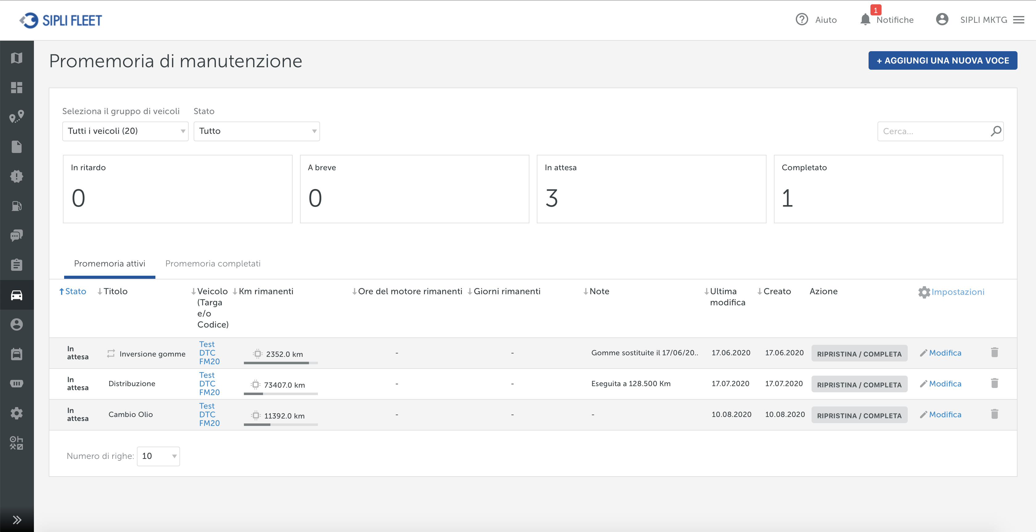Expand the sidebar with double chevron
The width and height of the screenshot is (1036, 532).
click(16, 520)
